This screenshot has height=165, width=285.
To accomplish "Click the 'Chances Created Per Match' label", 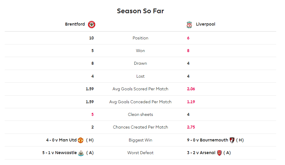I will click(x=141, y=127).
